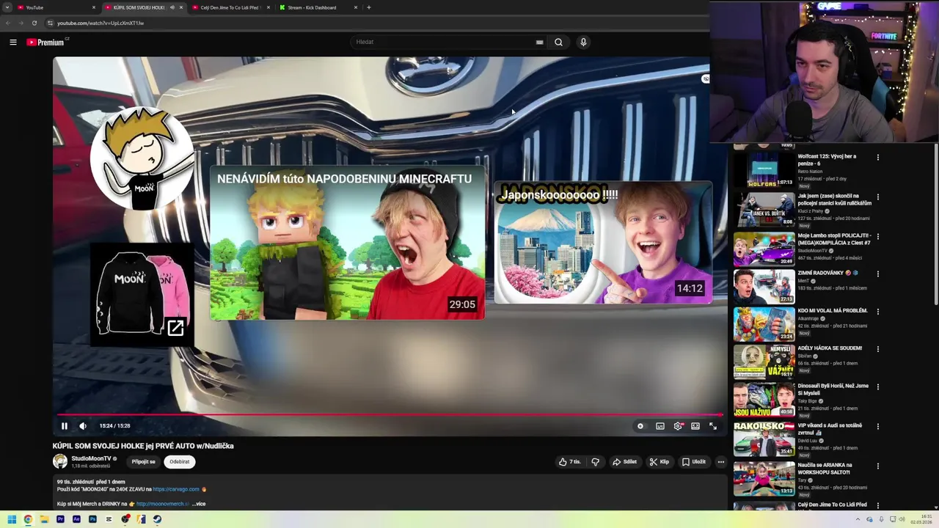Switch to theater mode
The width and height of the screenshot is (939, 528).
[x=695, y=425]
